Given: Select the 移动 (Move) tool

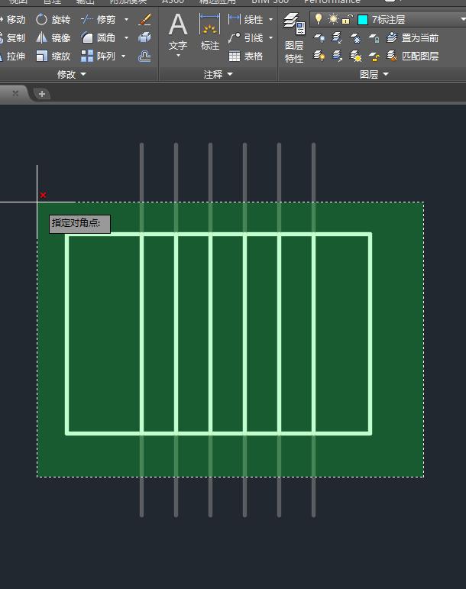Looking at the screenshot, I should click(x=12, y=20).
